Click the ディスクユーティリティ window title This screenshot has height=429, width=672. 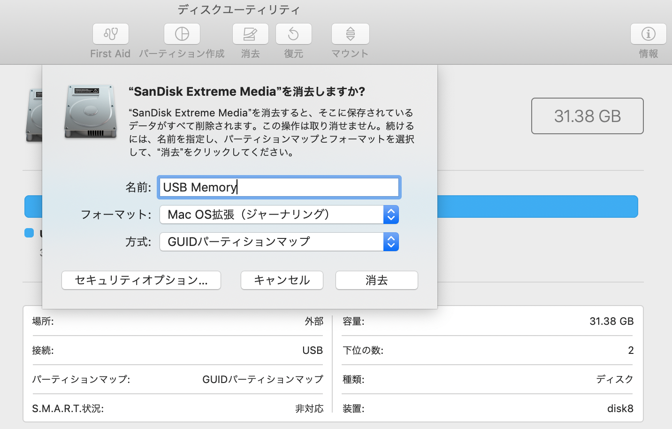pos(239,10)
